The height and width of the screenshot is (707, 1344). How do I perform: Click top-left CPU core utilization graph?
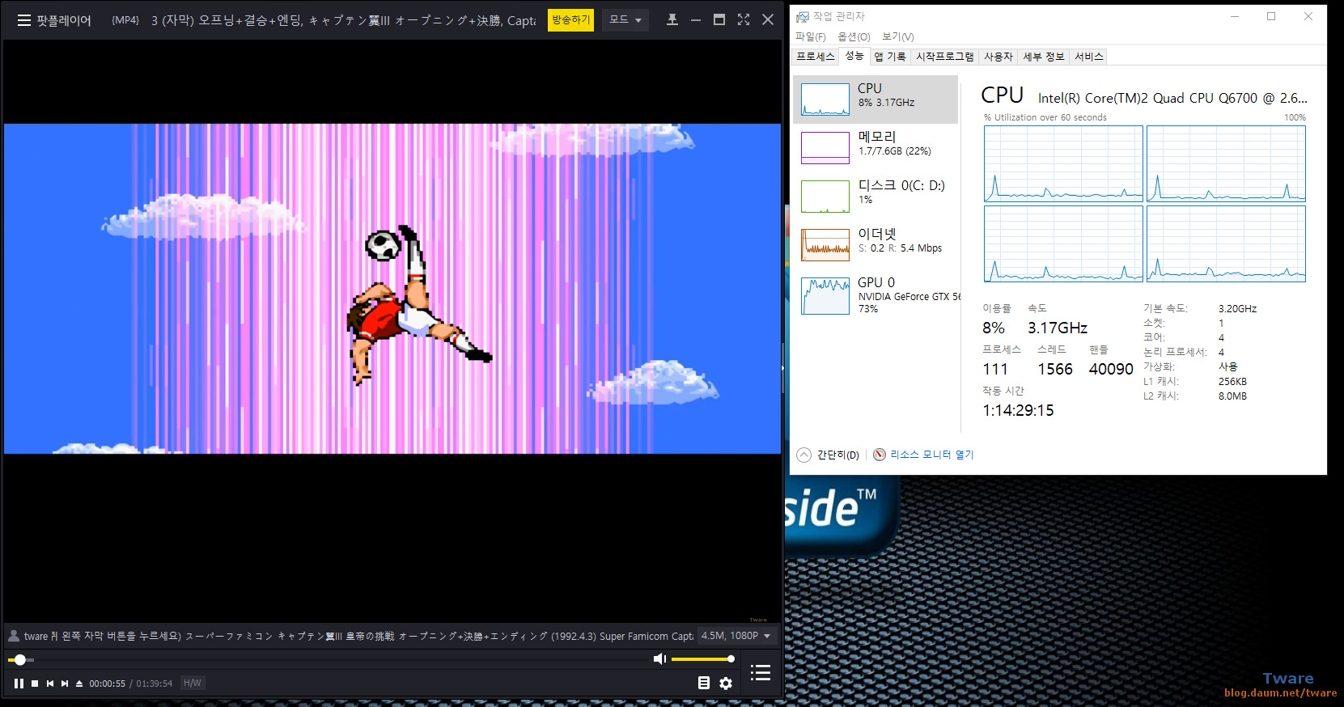point(1063,163)
